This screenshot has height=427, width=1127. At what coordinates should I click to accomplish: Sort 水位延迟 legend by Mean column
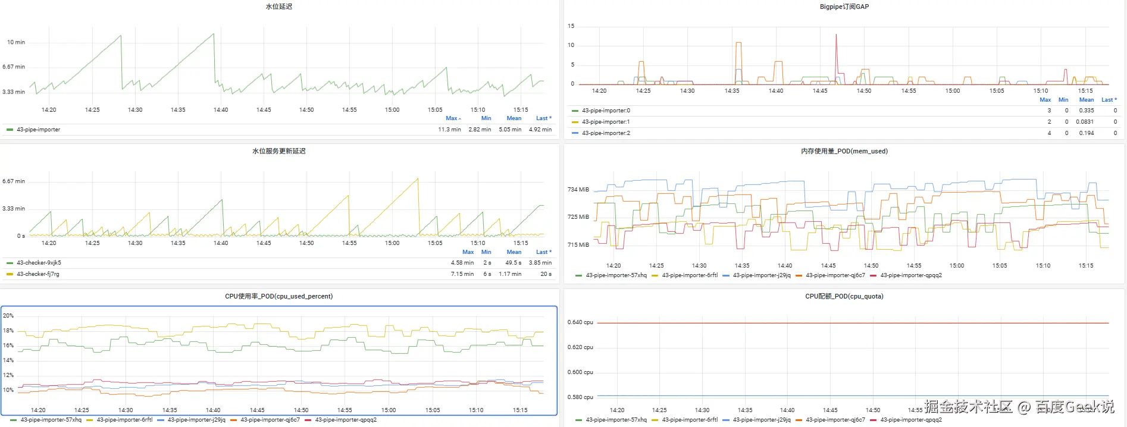click(x=514, y=118)
